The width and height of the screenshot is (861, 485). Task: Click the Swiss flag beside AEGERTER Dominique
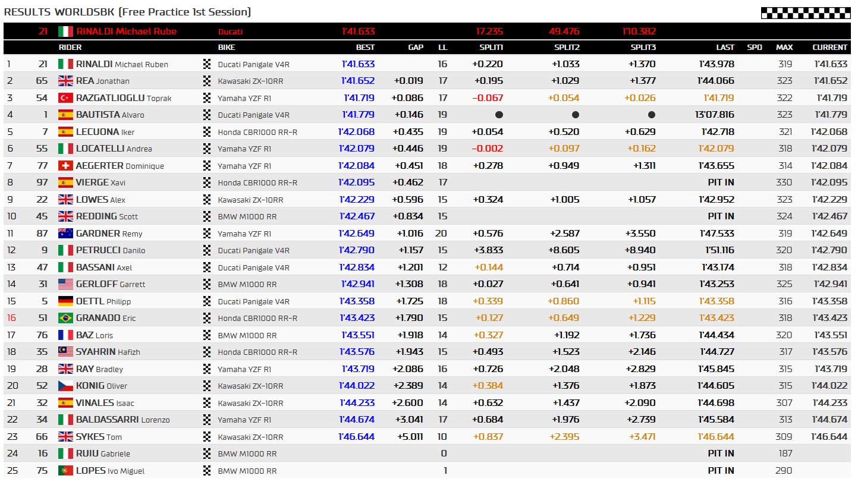pyautogui.click(x=65, y=165)
